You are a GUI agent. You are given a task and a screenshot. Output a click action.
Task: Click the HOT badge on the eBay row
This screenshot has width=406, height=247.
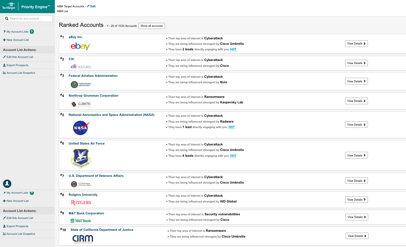pos(233,49)
